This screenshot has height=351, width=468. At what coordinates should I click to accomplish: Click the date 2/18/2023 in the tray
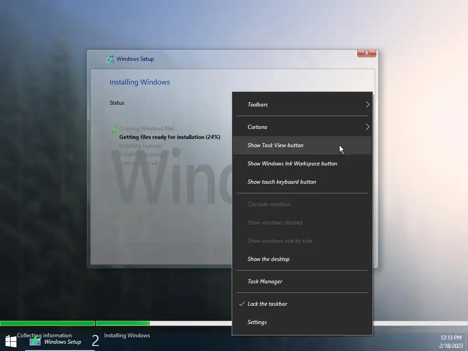tap(451, 346)
